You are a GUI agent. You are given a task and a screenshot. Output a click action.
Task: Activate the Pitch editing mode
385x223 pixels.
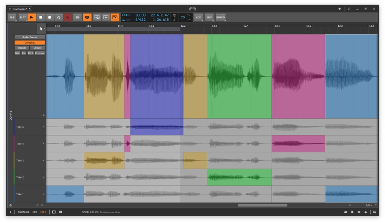click(x=30, y=53)
